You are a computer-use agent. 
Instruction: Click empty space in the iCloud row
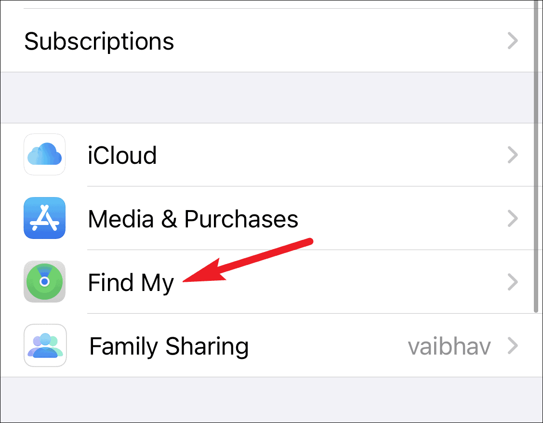pyautogui.click(x=329, y=155)
